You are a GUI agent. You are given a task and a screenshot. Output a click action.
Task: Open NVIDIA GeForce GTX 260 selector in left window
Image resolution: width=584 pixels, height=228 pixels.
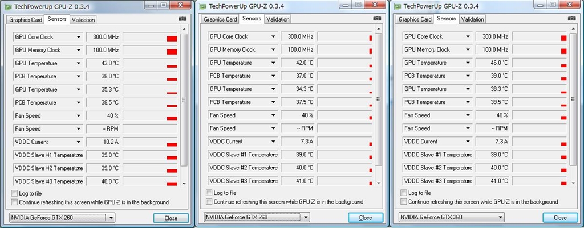(x=62, y=218)
